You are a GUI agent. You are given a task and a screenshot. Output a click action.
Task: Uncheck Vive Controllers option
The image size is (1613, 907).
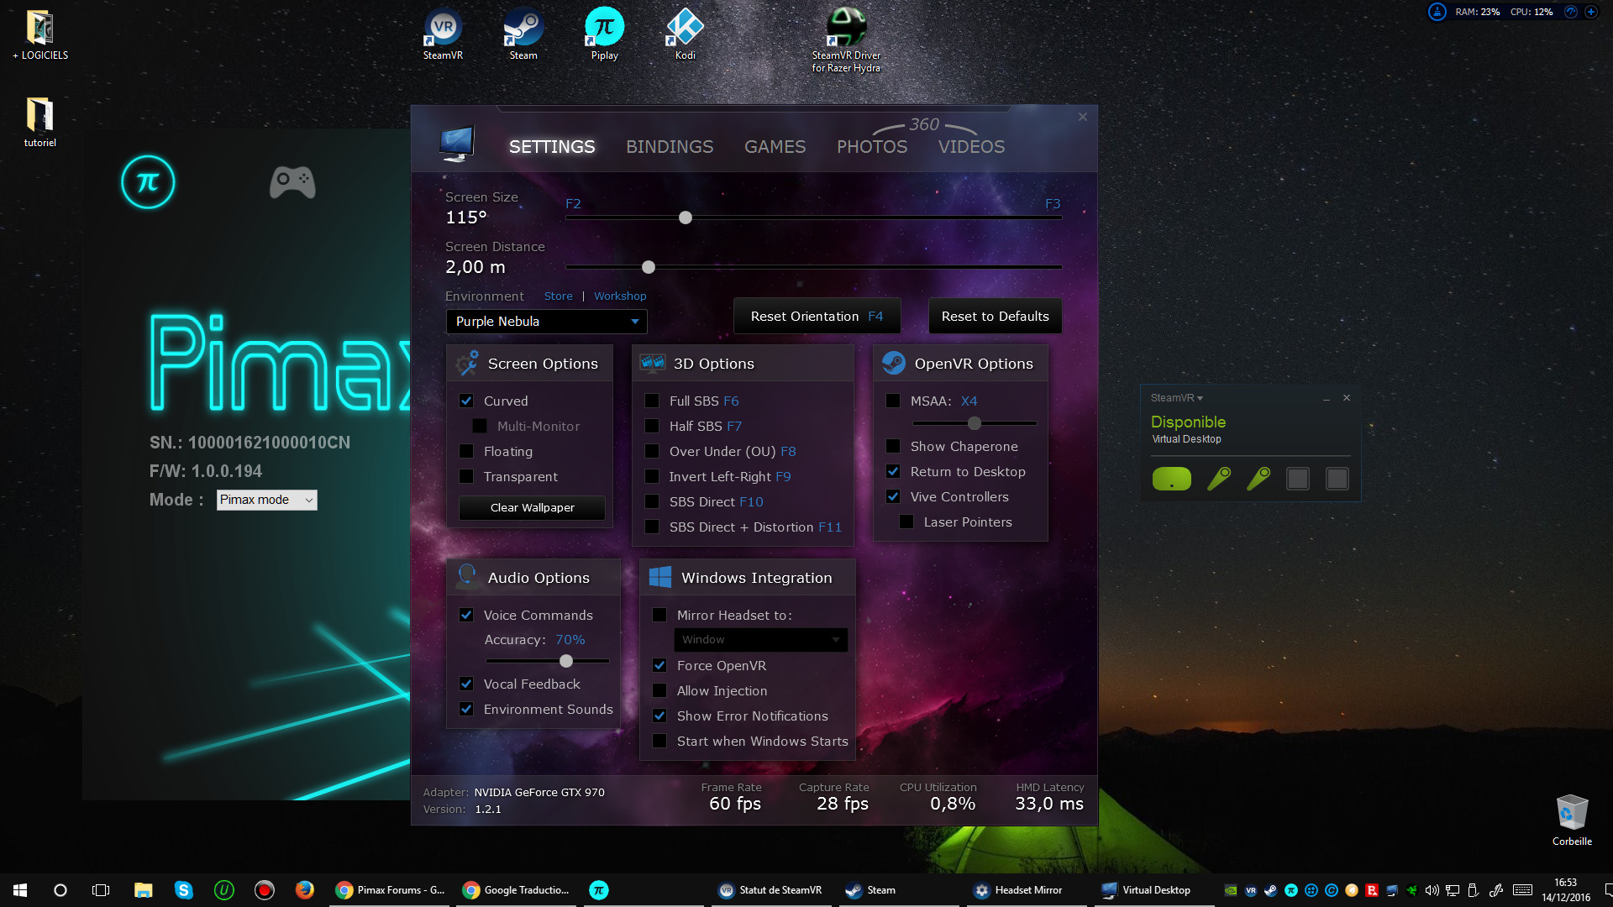(x=893, y=497)
